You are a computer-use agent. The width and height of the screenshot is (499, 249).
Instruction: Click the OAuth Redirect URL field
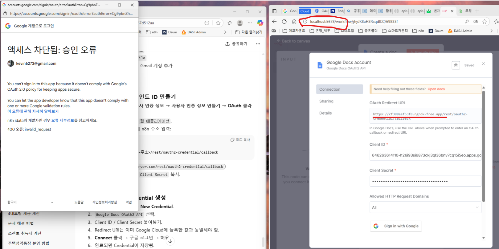(425, 116)
